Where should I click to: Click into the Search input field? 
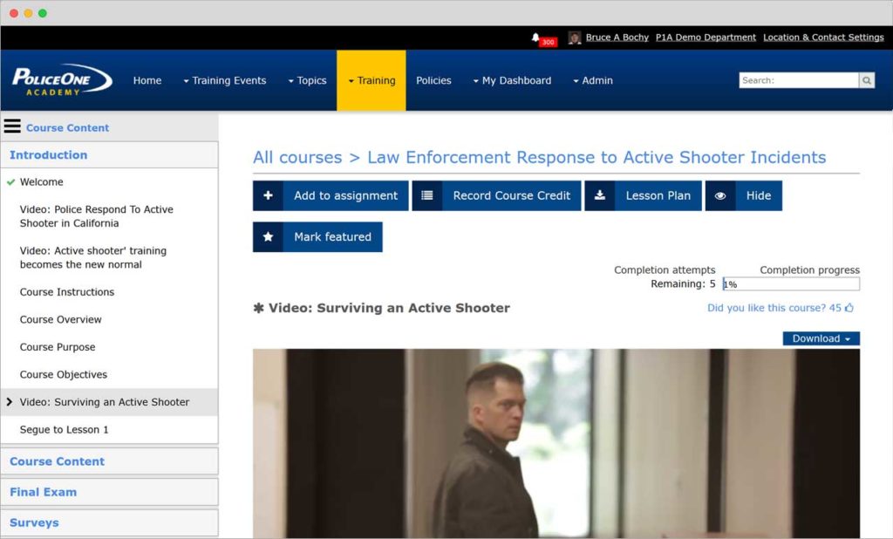pos(798,80)
